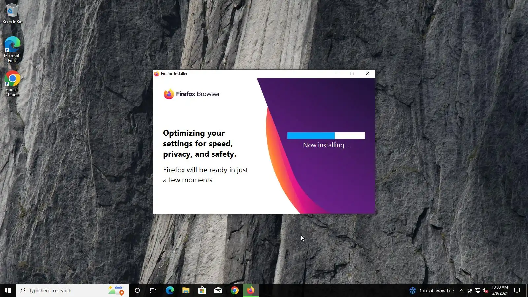Click the muted volume tray icon

485,291
